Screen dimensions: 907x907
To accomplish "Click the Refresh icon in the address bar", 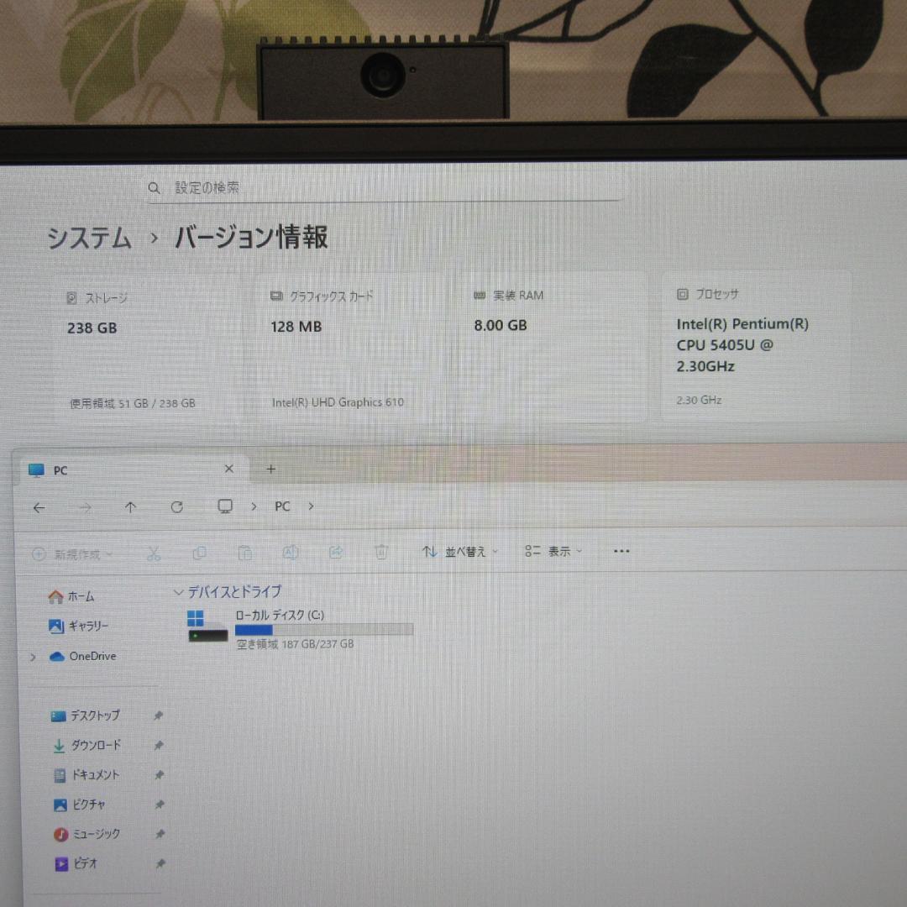I will (176, 507).
